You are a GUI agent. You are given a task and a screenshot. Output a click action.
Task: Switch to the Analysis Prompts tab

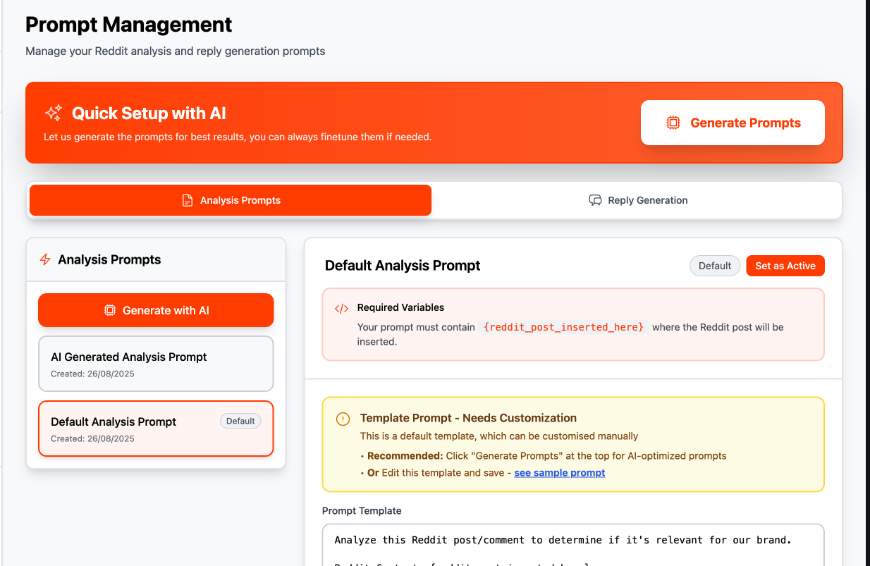point(231,200)
